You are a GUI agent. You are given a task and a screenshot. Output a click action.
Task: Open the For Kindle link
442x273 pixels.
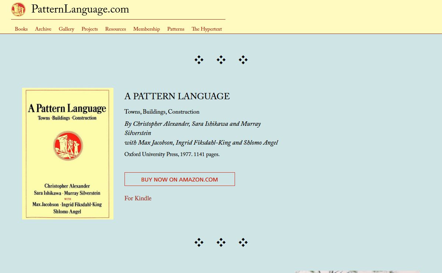click(138, 198)
